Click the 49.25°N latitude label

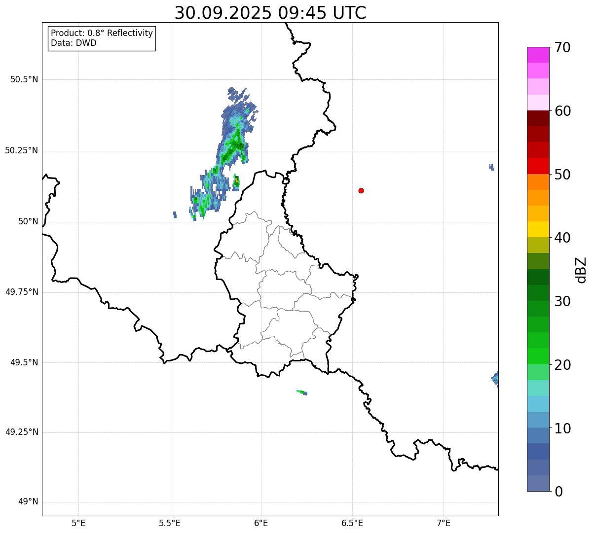(x=22, y=432)
